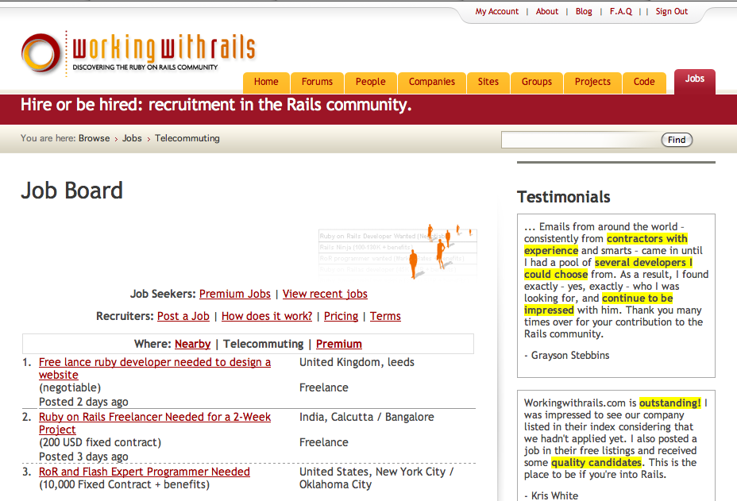Click Telecommuting in the breadcrumb
The height and width of the screenshot is (501, 737).
(x=187, y=138)
